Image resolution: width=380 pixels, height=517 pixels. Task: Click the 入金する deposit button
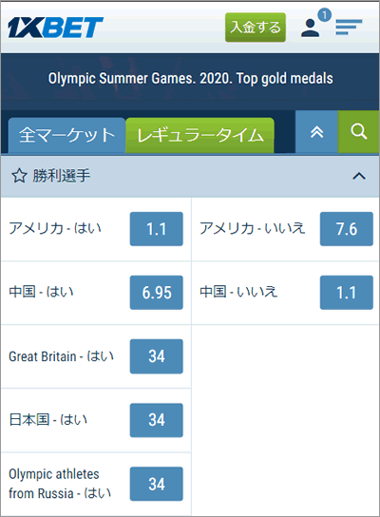tap(256, 28)
